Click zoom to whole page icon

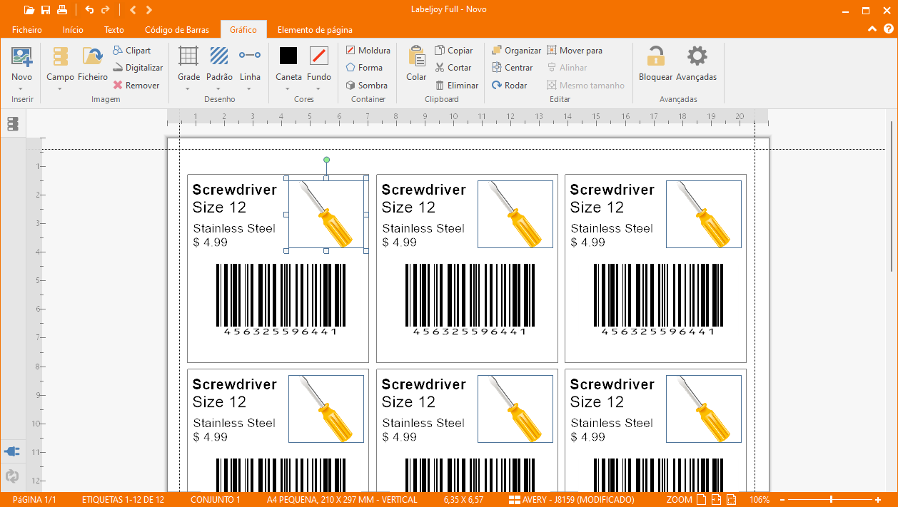tap(701, 500)
